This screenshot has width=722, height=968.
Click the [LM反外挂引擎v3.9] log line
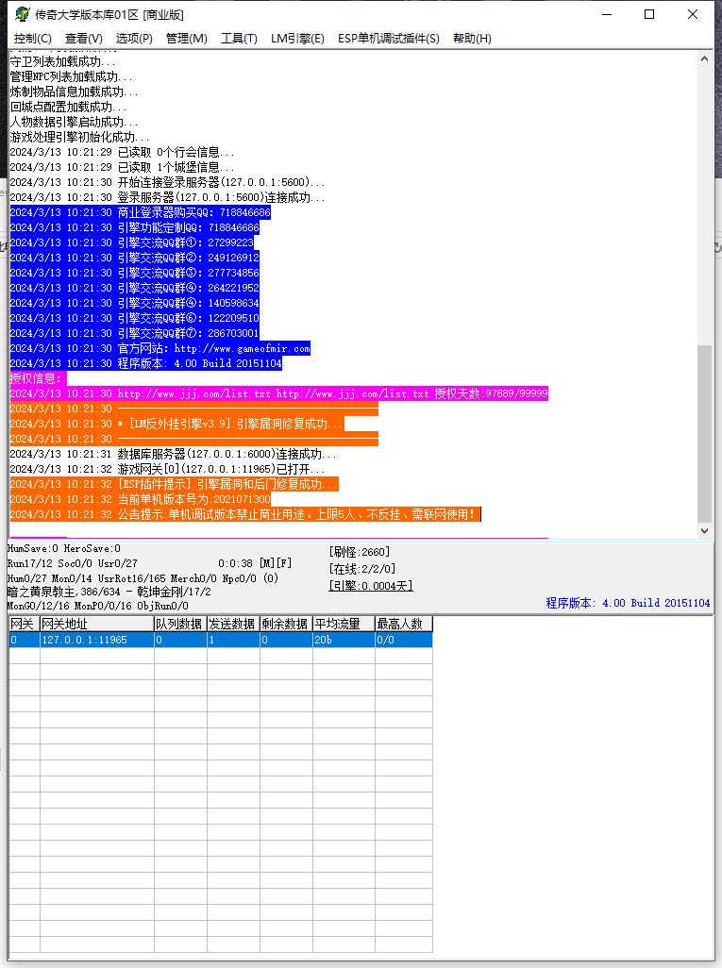177,425
